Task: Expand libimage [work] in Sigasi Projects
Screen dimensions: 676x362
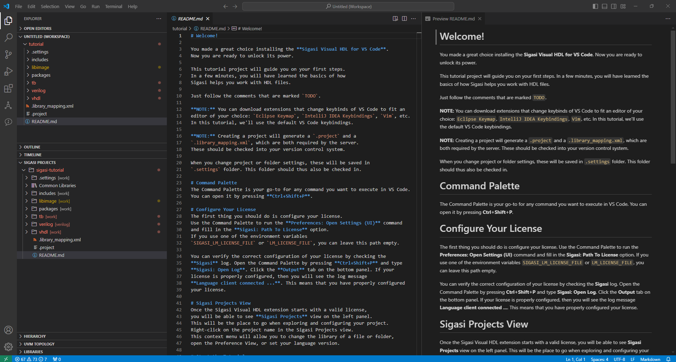Action: point(92,201)
